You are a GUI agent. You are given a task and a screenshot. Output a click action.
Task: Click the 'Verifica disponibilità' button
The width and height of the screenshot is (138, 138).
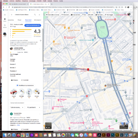[x=33, y=25]
